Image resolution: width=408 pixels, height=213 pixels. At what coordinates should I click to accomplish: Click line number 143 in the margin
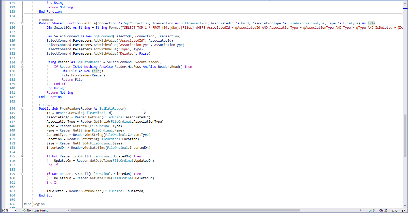[12, 102]
